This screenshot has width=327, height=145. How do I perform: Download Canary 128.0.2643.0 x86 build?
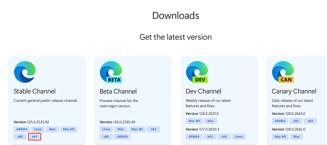click(x=296, y=121)
